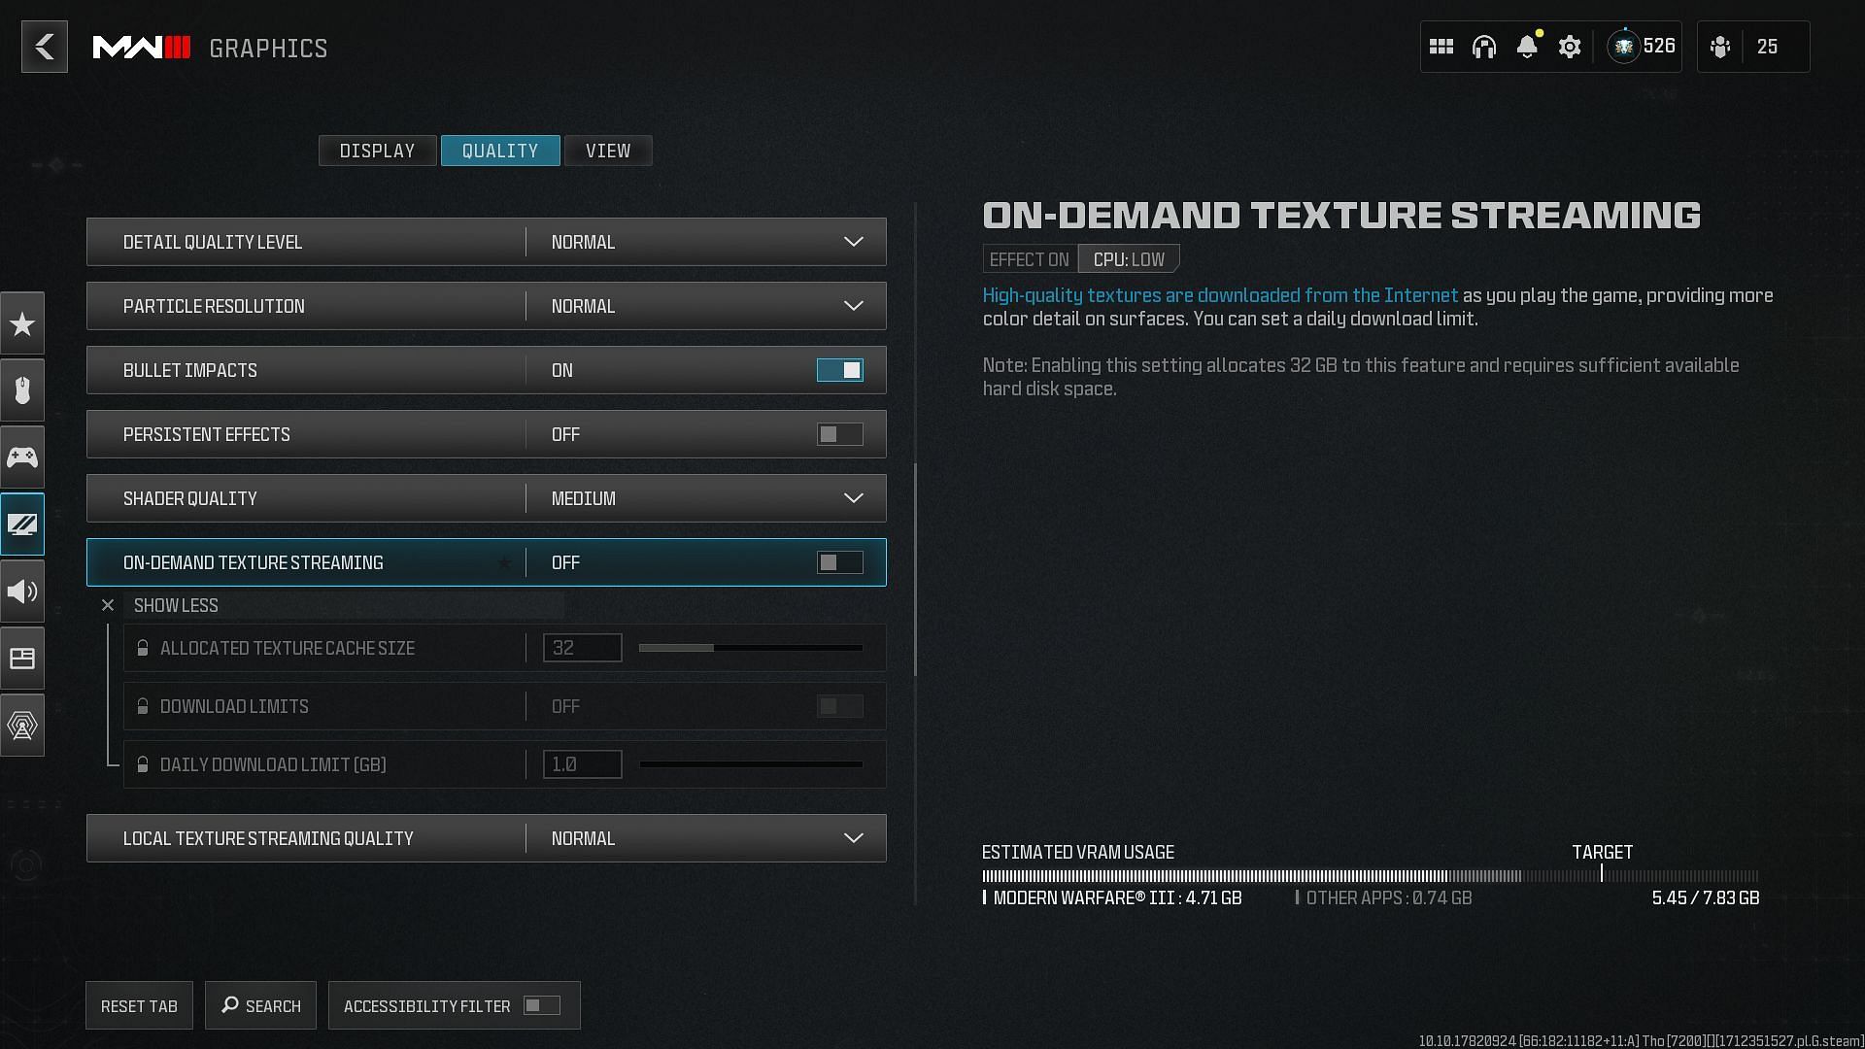Enable On-Demand Texture Streaming toggle
Image resolution: width=1865 pixels, height=1049 pixels.
839,562
